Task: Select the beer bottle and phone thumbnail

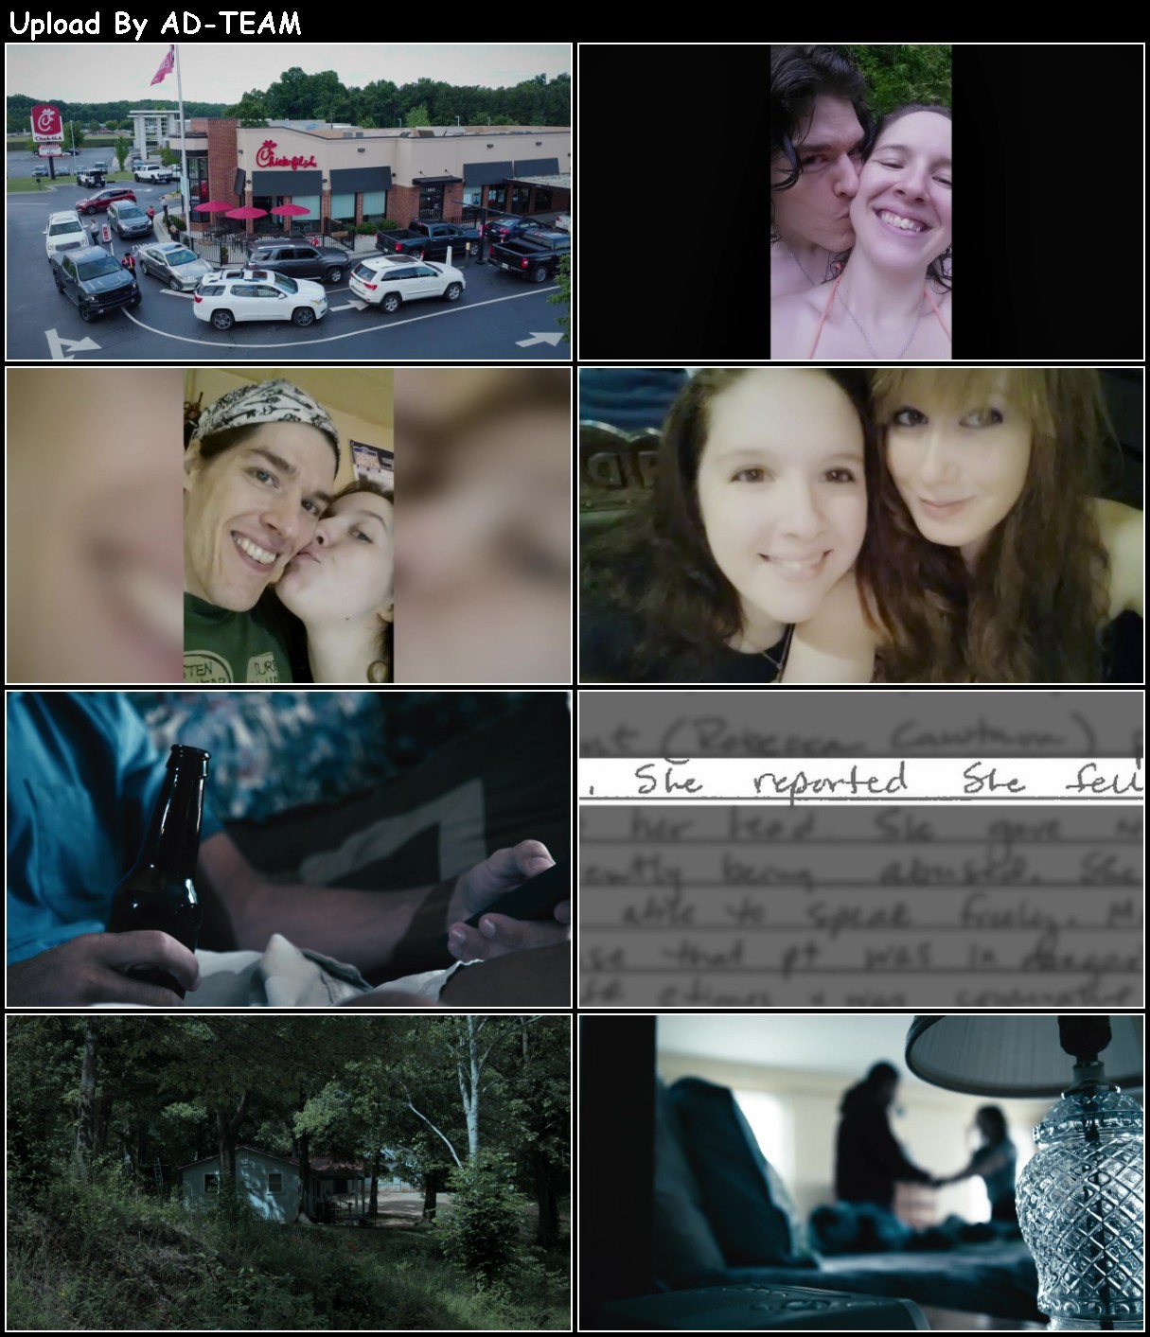Action: (x=289, y=850)
